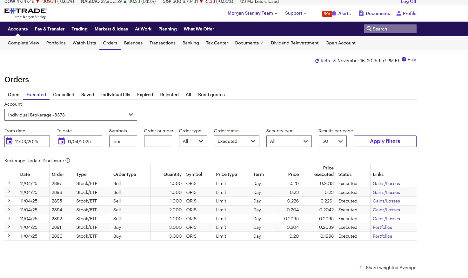Click the Brokerage Update Disclosure info icon
Image resolution: width=468 pixels, height=278 pixels.
point(68,161)
